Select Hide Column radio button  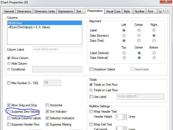(x=9, y=64)
